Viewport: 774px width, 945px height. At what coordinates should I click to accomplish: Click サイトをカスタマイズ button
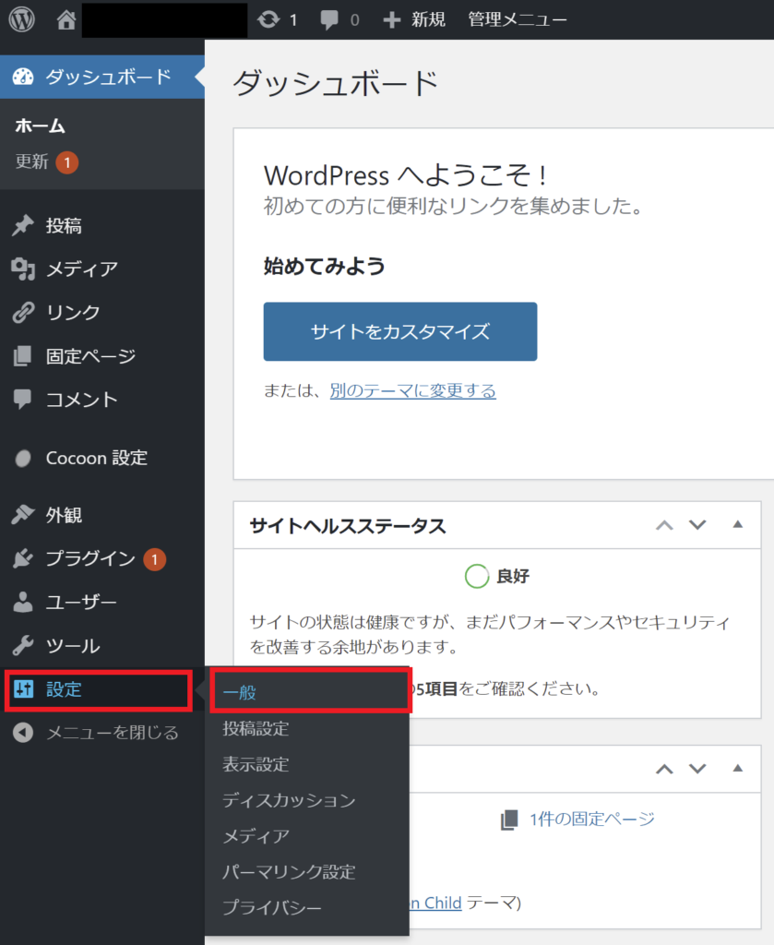tap(400, 331)
